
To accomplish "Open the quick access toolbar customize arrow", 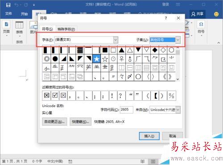I will (x=34, y=5).
